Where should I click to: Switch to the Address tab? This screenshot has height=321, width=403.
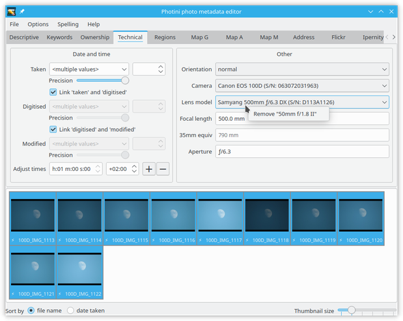[303, 37]
